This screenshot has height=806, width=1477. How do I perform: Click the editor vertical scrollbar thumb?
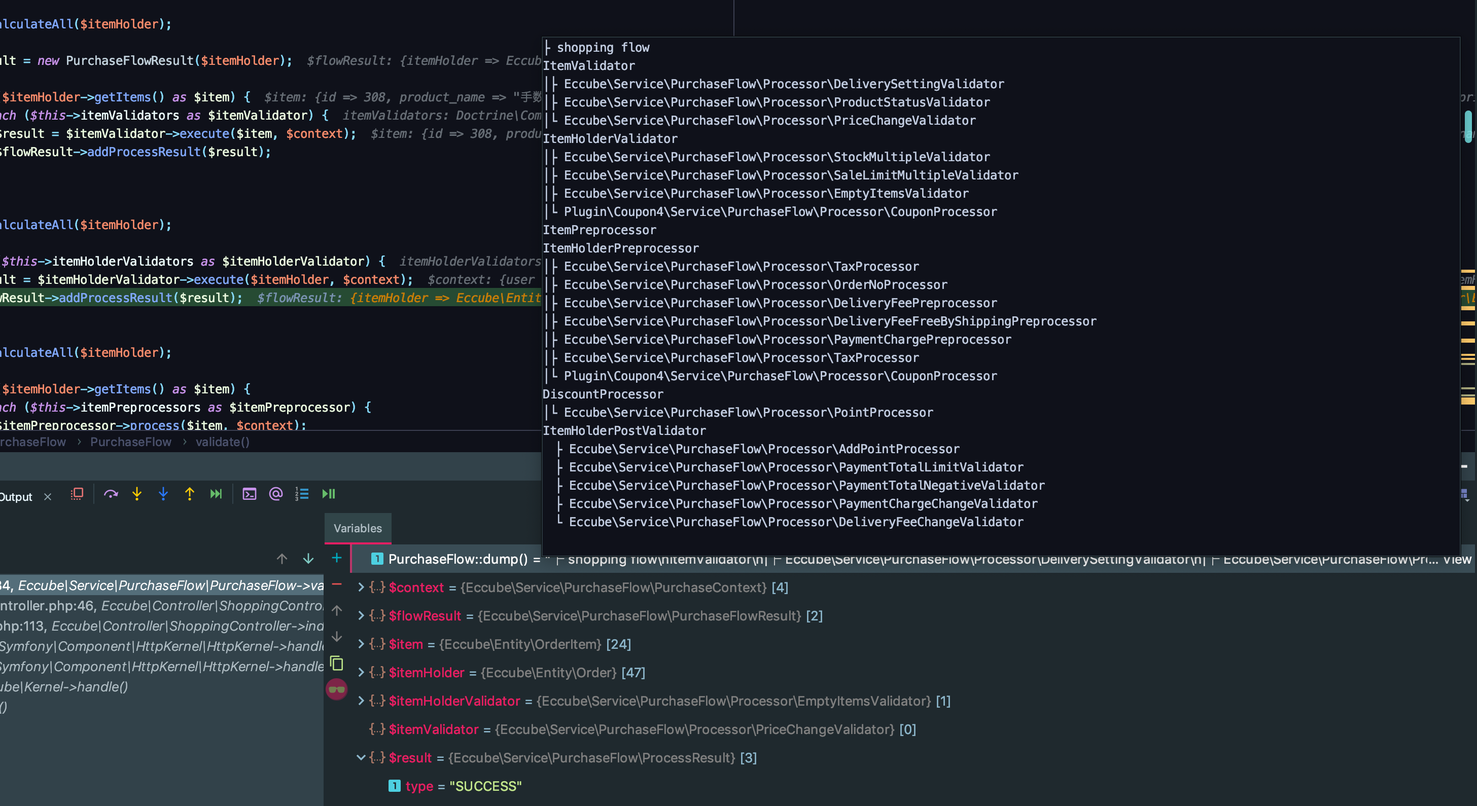click(x=1468, y=126)
